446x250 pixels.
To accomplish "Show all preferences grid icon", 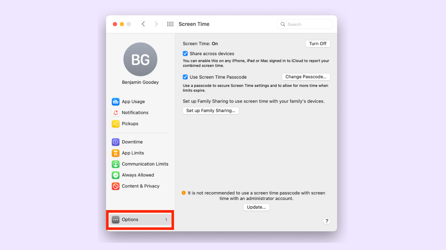I will 170,24.
